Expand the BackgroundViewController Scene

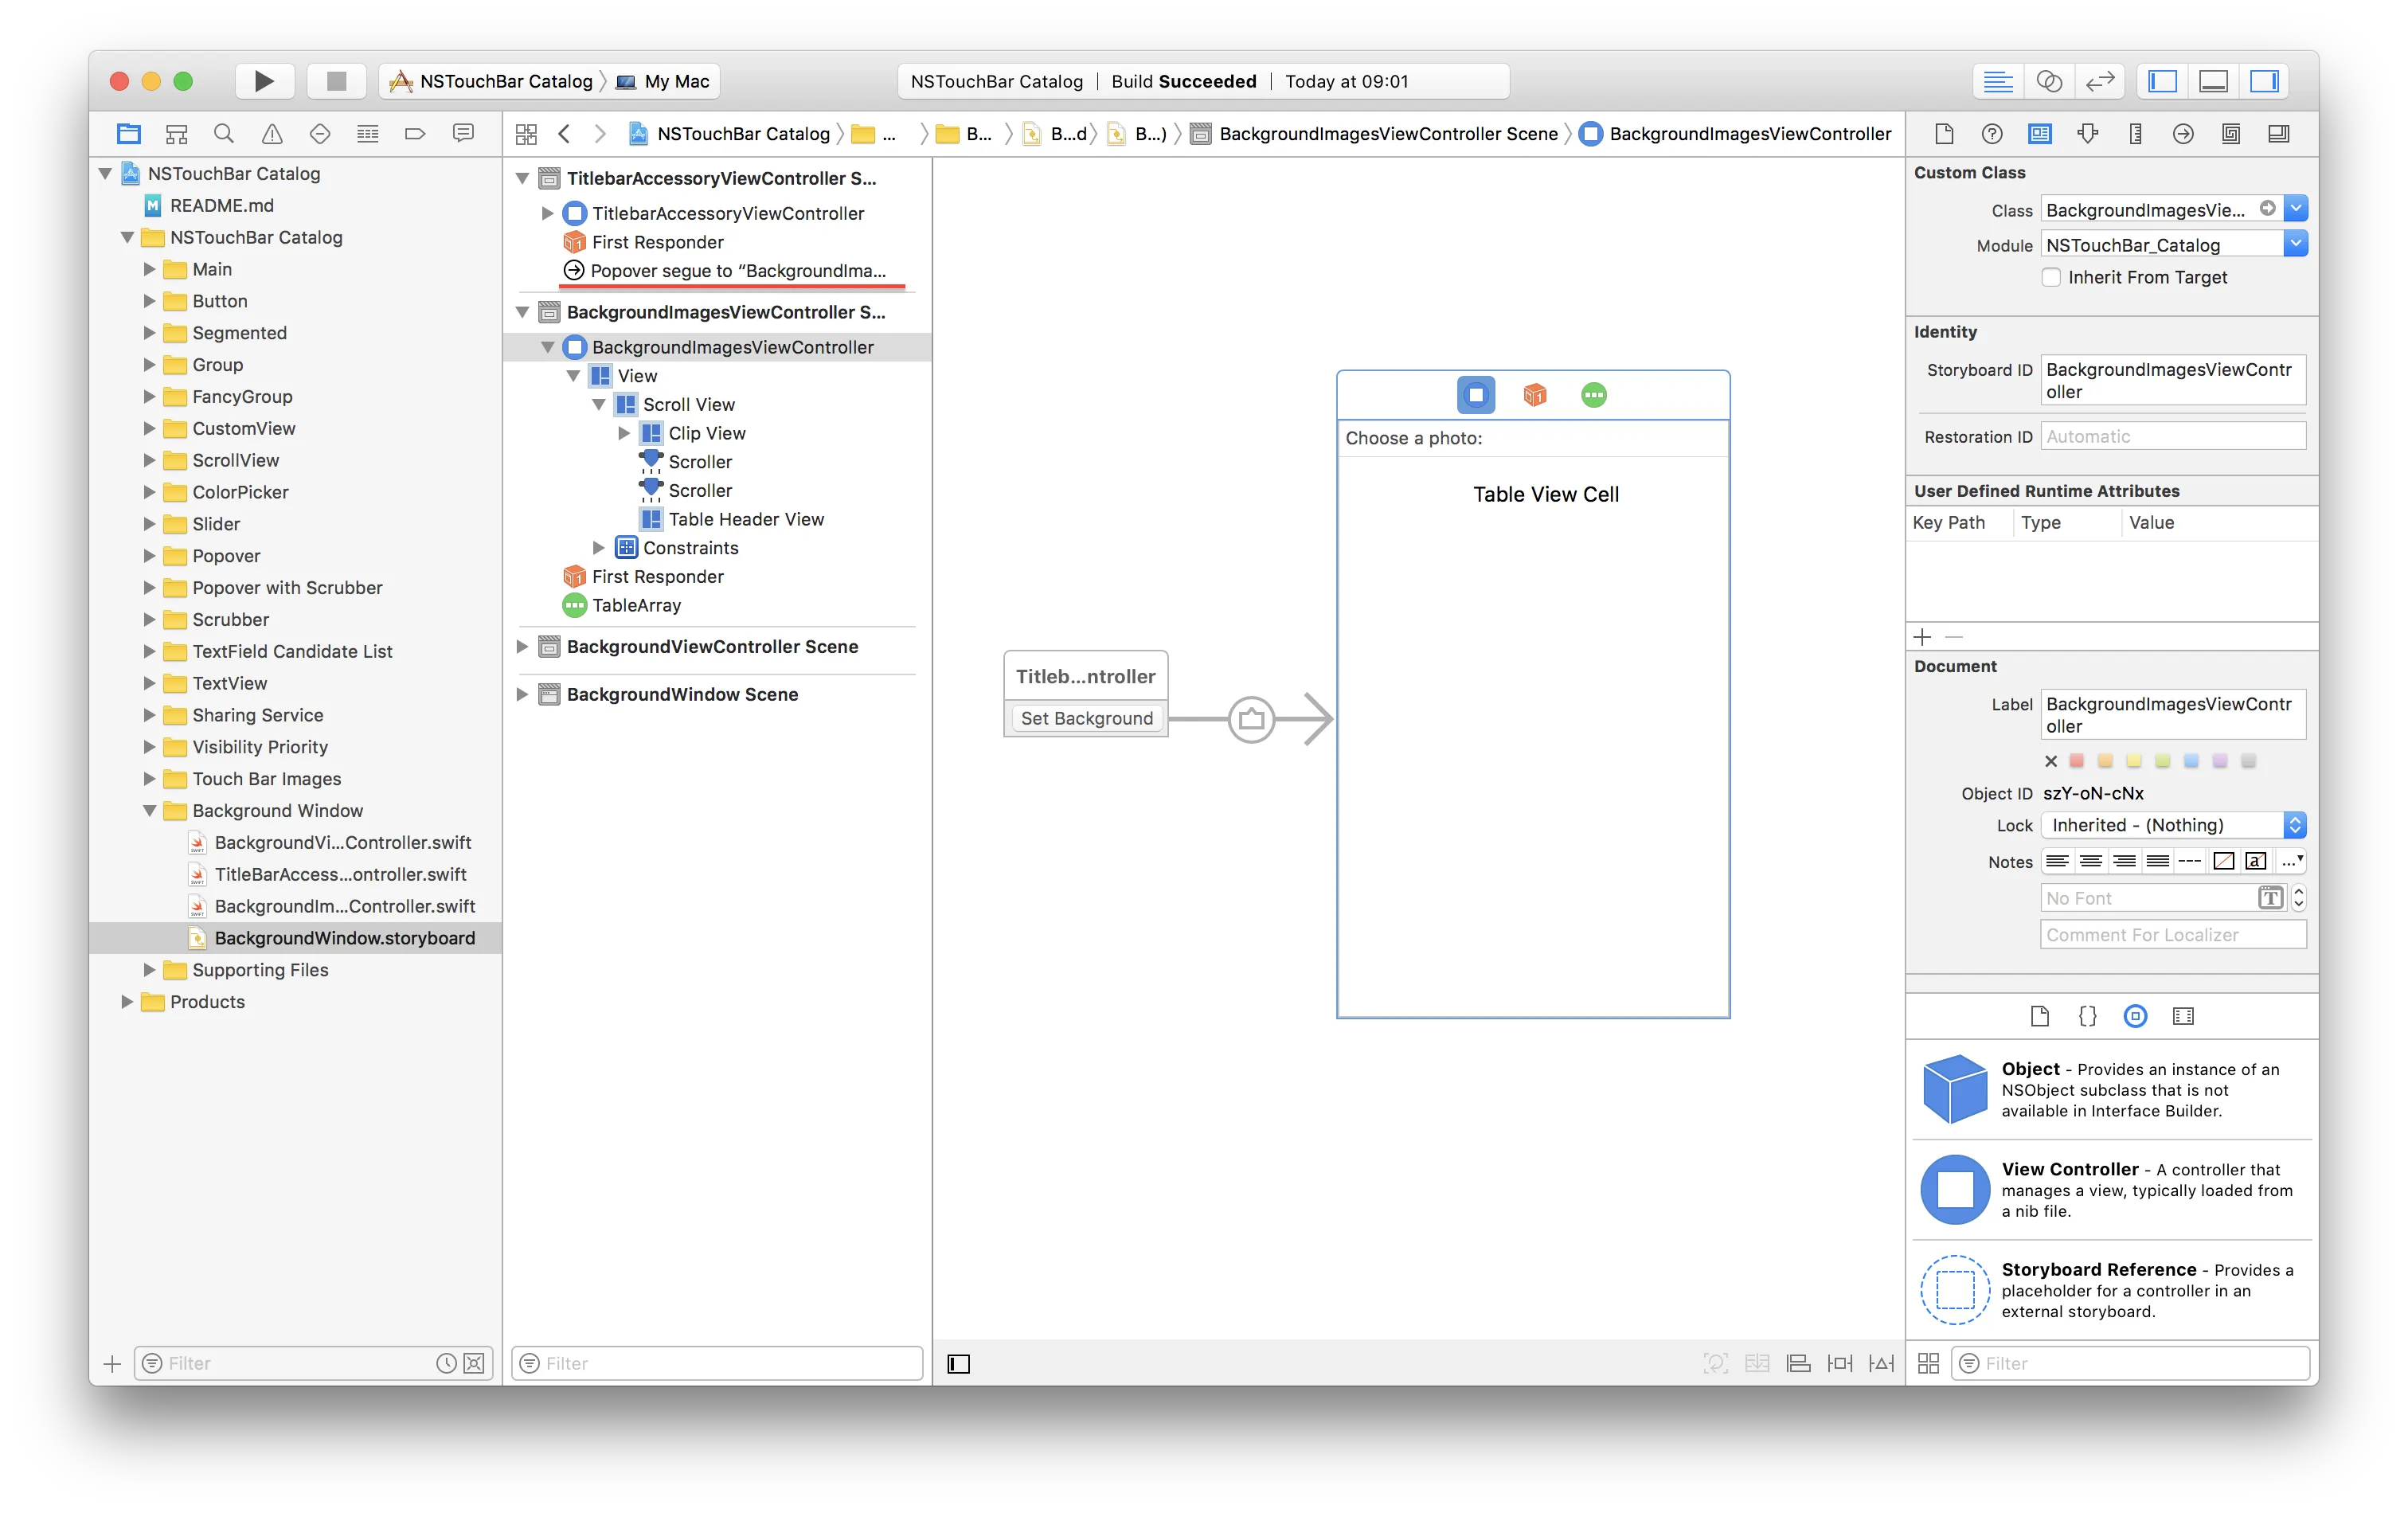[x=522, y=647]
